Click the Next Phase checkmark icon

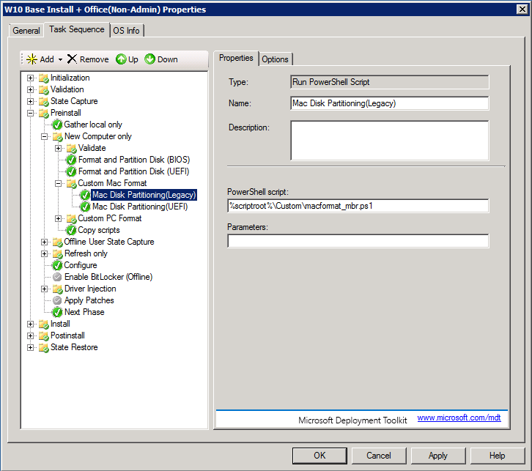(57, 312)
